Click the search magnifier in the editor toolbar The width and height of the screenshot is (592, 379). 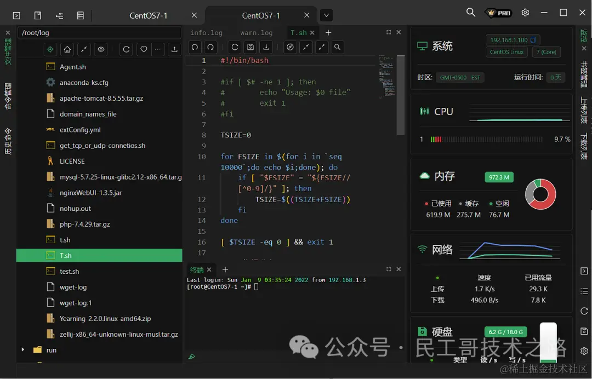337,47
